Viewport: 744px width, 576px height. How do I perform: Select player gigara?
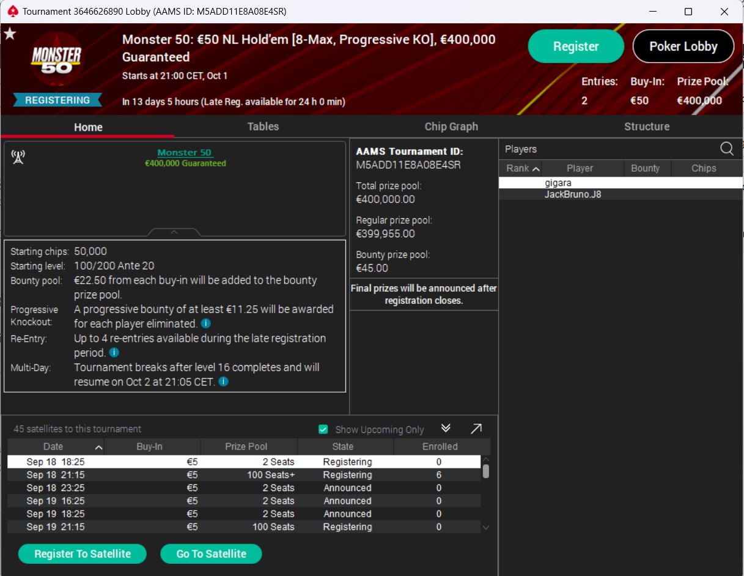point(621,182)
